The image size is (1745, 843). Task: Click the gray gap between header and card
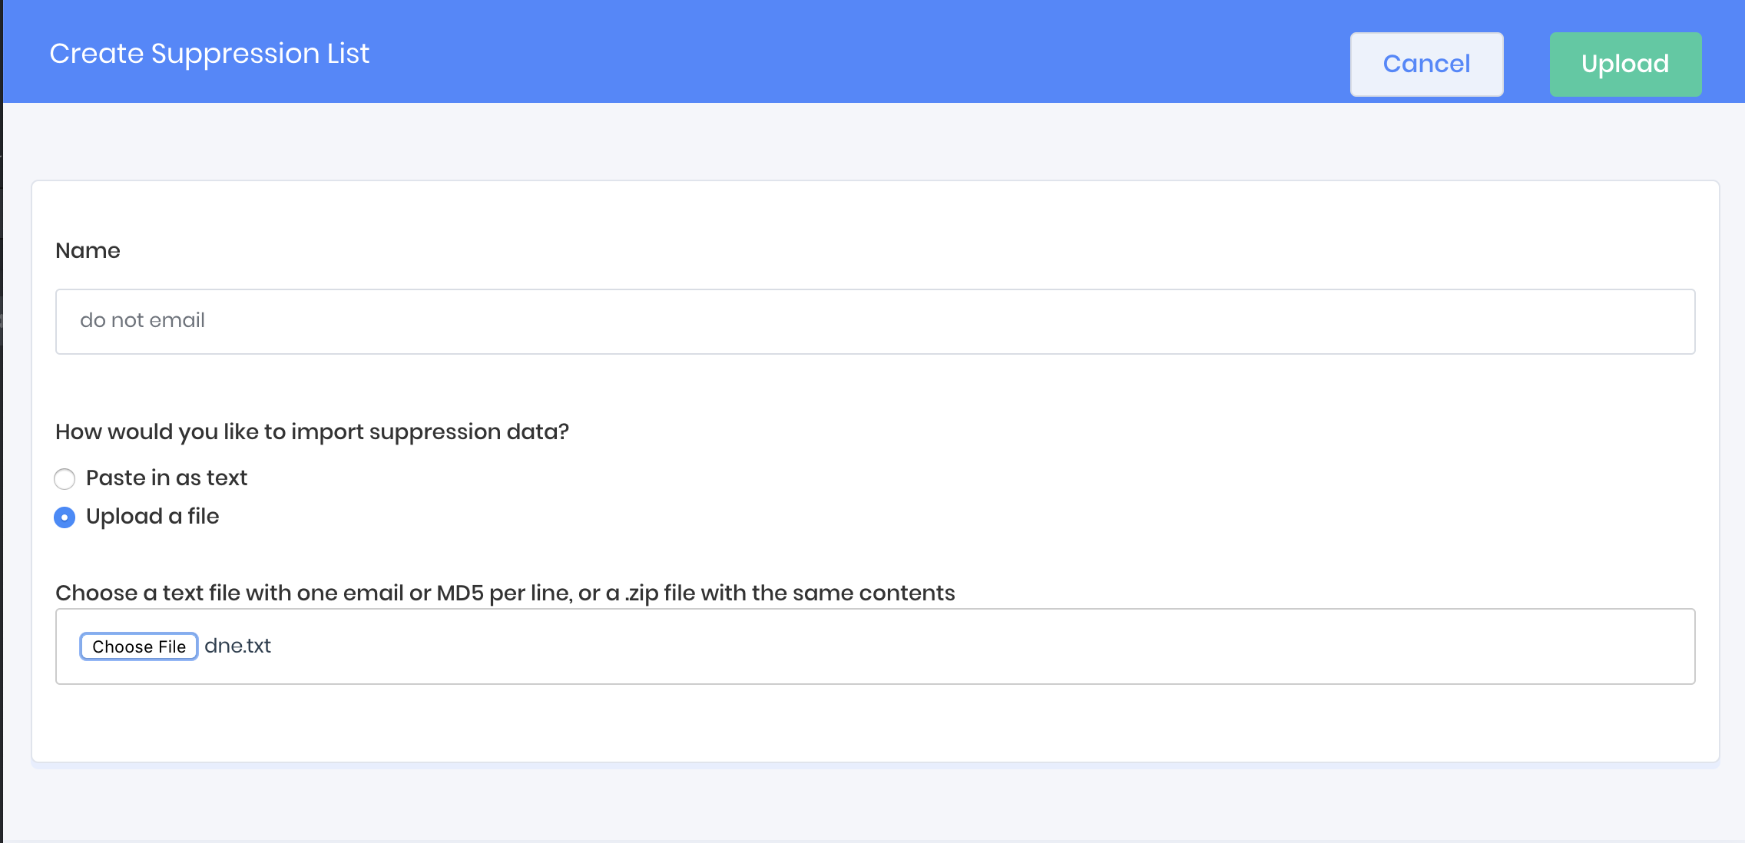pyautogui.click(x=845, y=142)
